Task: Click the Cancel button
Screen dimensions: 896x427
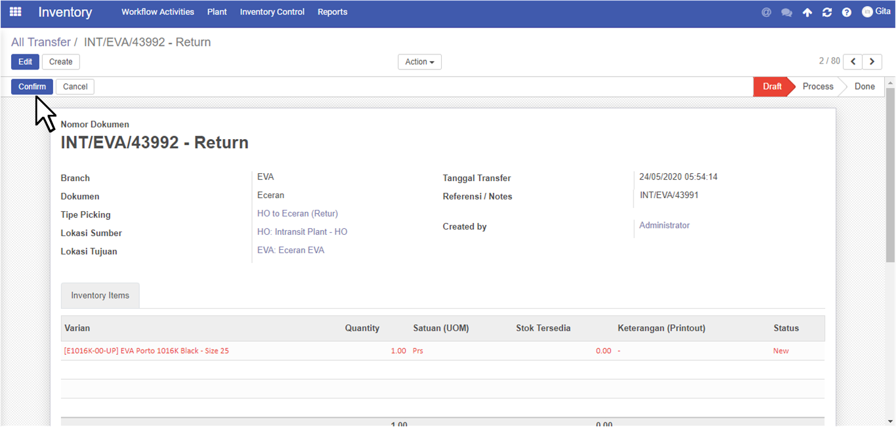Action: point(75,87)
